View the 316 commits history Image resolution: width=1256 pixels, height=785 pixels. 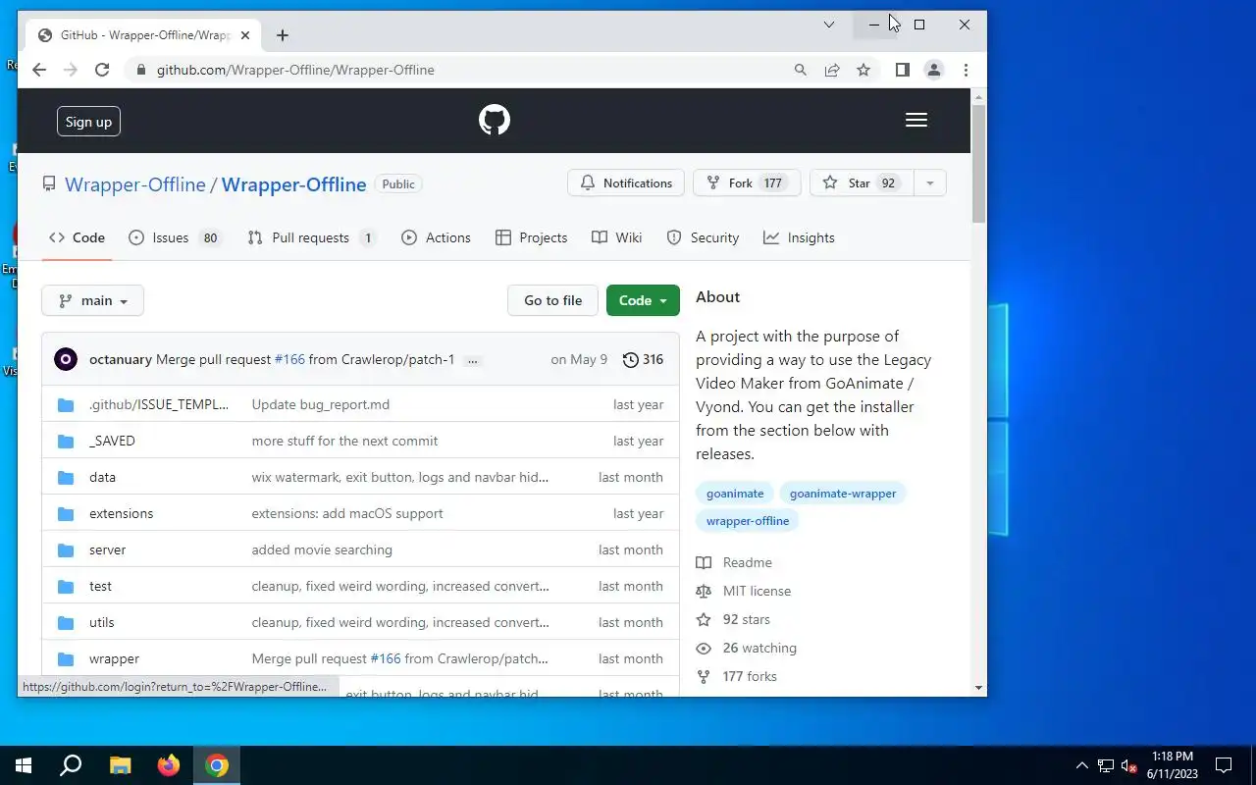point(643,359)
